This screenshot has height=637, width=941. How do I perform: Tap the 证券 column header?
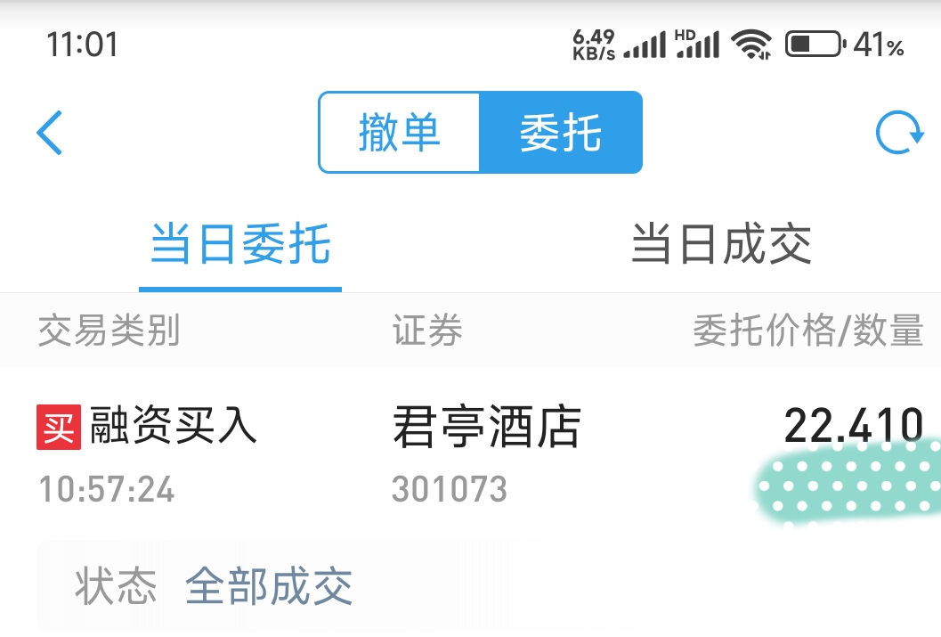(x=427, y=330)
